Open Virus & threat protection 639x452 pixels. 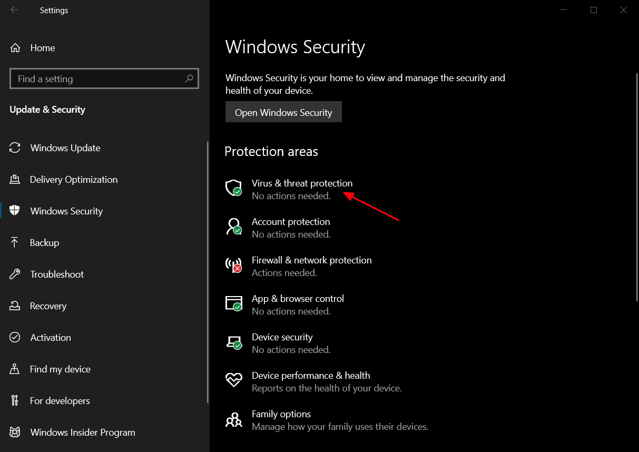click(x=302, y=183)
